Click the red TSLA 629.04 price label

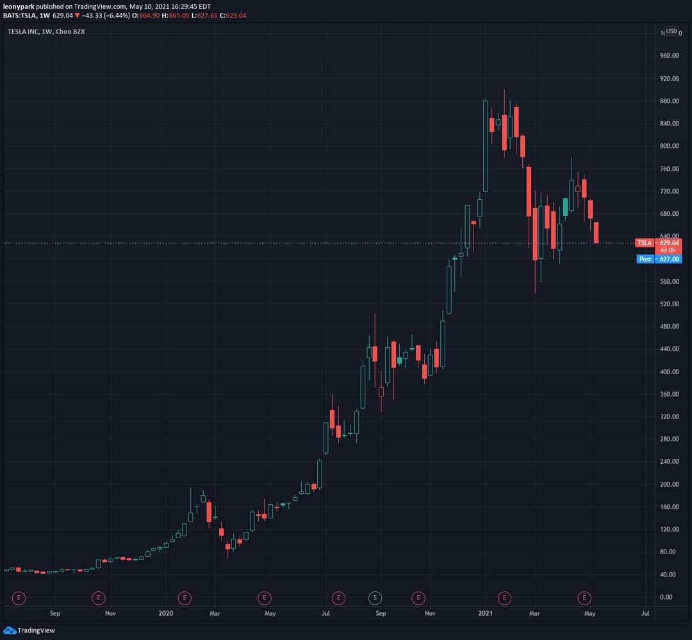659,243
